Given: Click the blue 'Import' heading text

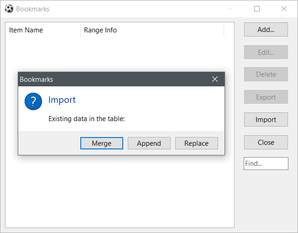Looking at the screenshot, I should [x=62, y=100].
